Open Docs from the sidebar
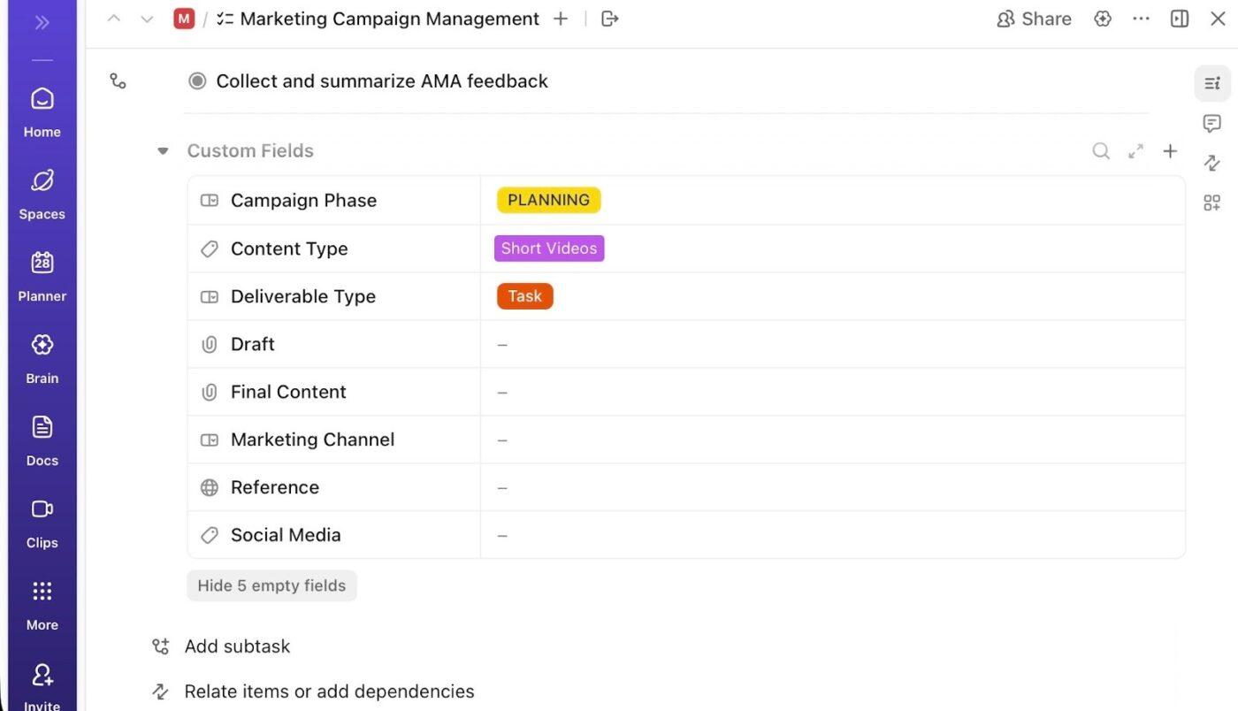The image size is (1238, 711). (42, 439)
